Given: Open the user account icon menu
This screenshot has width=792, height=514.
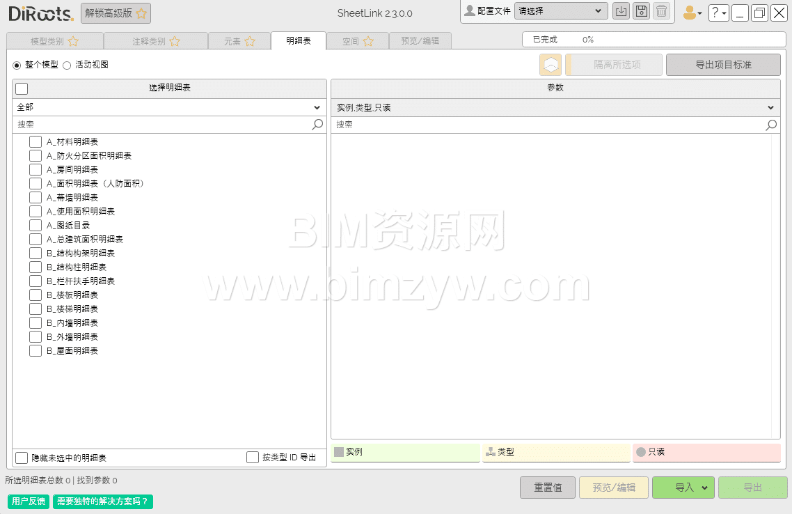Looking at the screenshot, I should (x=692, y=13).
